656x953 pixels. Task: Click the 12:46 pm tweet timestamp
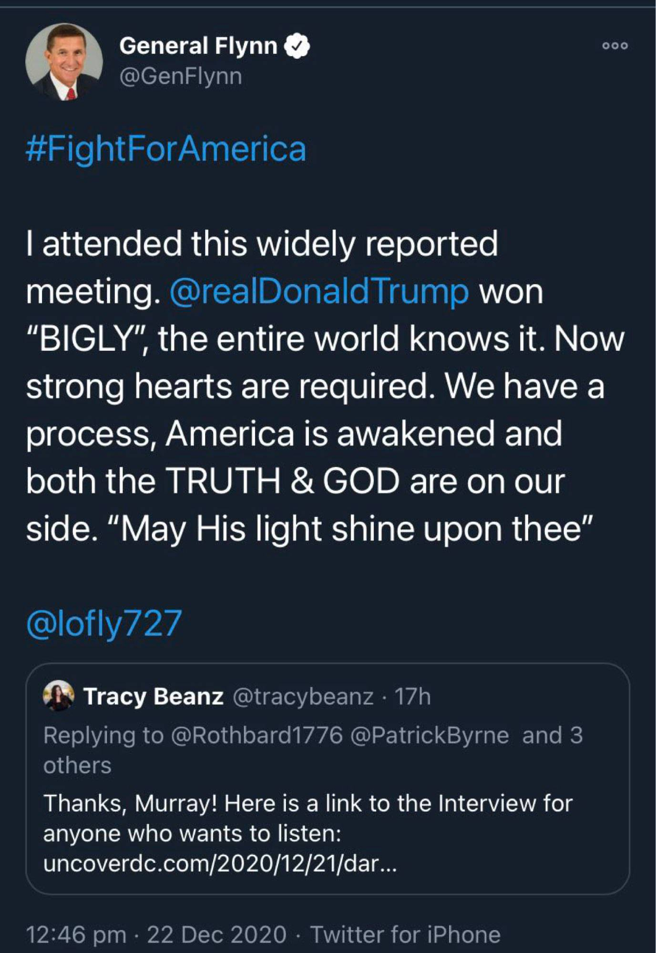[75, 934]
